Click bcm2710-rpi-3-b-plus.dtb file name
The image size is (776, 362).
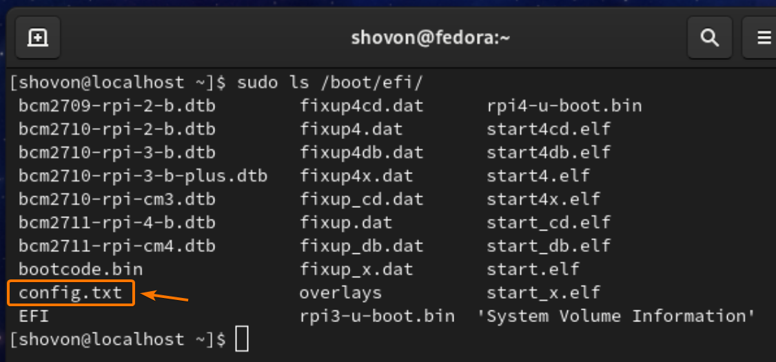coord(143,176)
